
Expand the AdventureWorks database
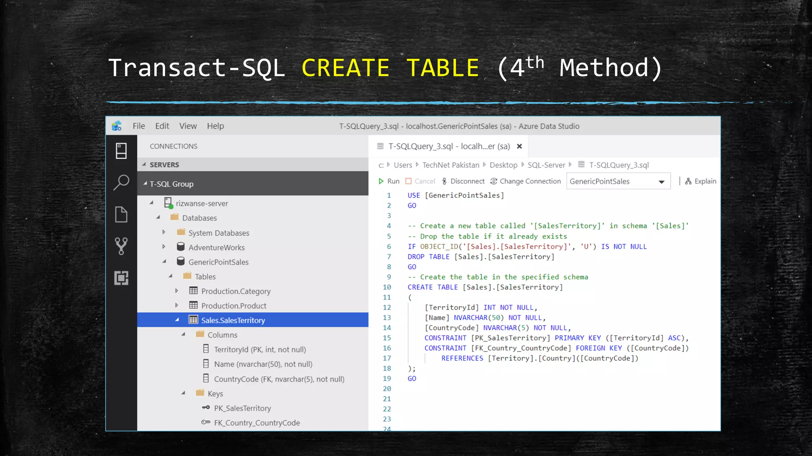(164, 247)
